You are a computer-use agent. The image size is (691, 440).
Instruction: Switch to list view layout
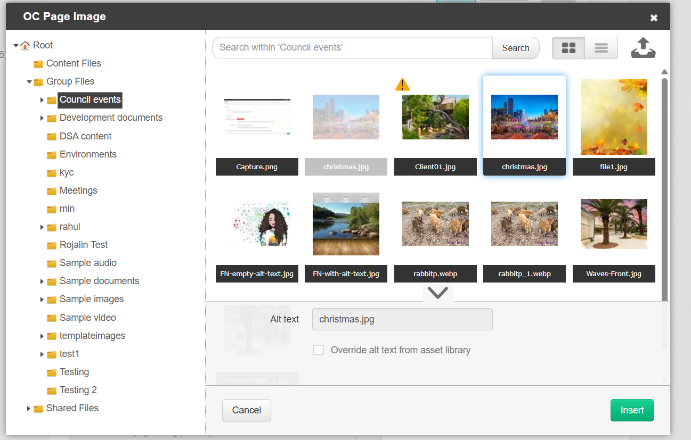pos(600,47)
